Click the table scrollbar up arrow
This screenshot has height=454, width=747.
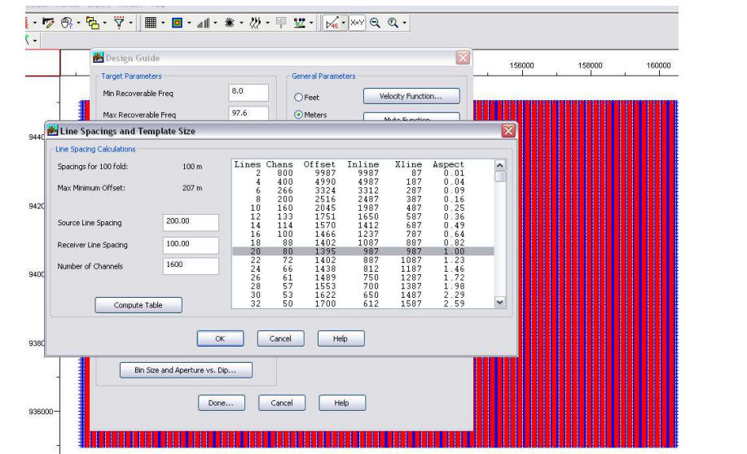[499, 165]
